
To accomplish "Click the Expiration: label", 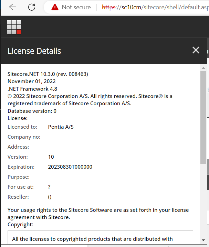I will pyautogui.click(x=21, y=167).
